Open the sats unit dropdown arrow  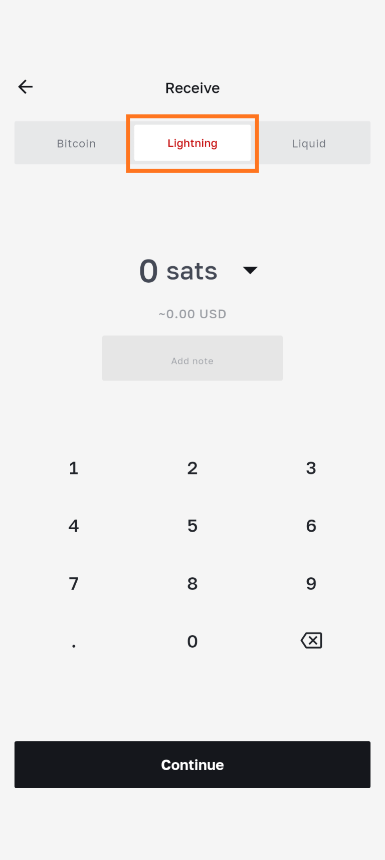click(250, 270)
